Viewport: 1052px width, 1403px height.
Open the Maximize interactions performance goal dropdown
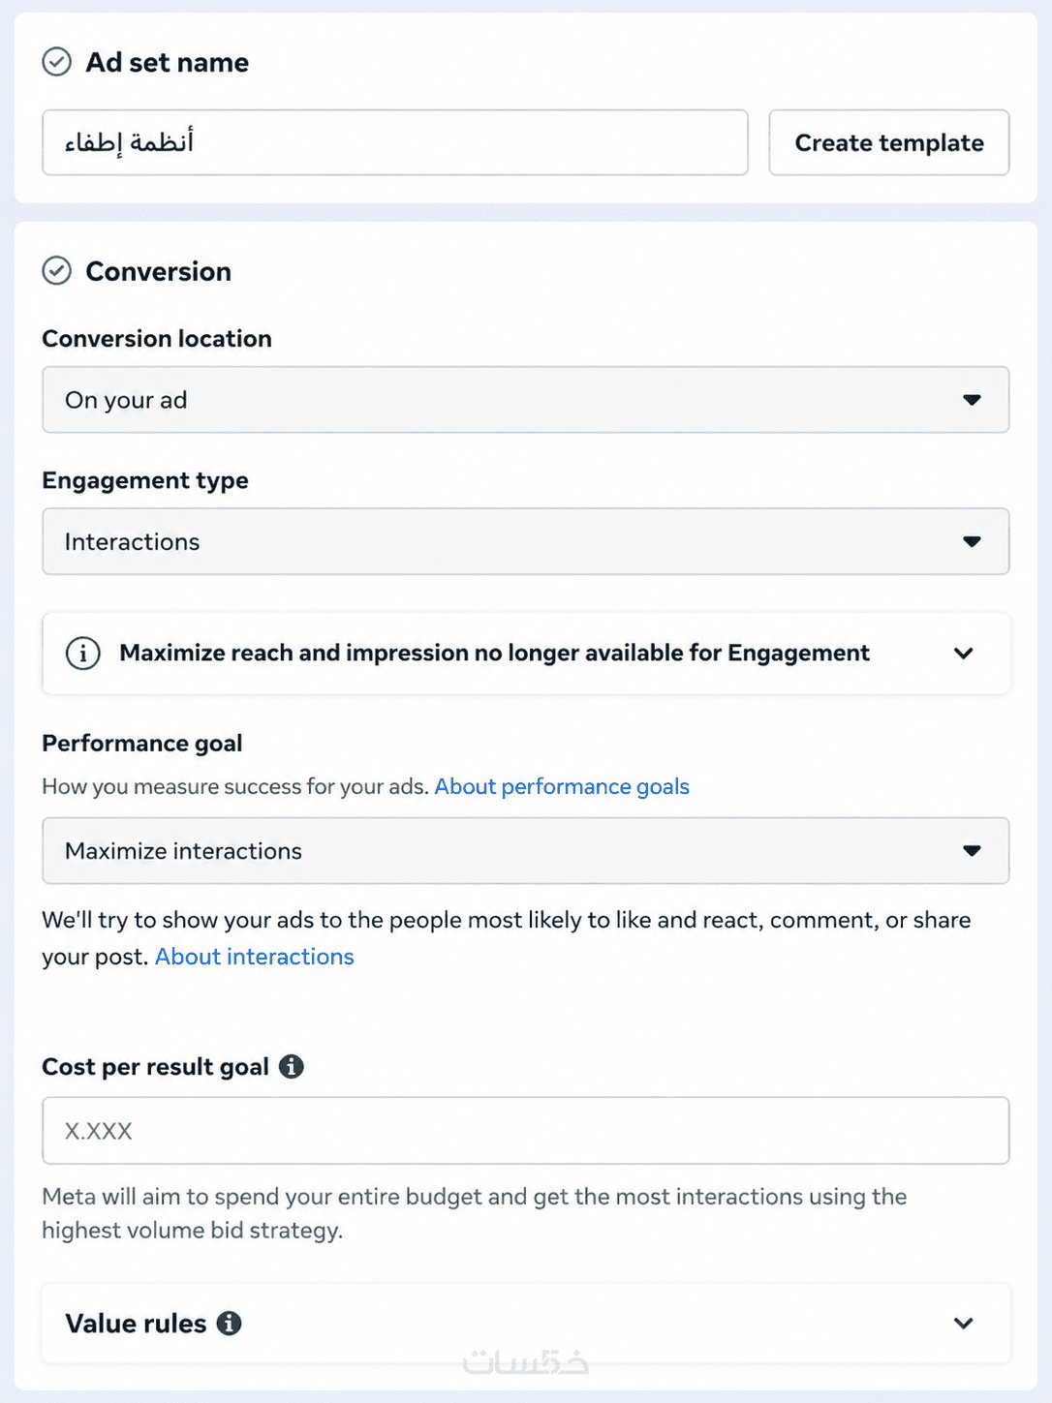coord(525,851)
